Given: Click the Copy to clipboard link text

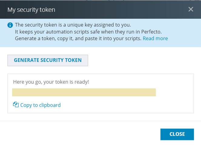Looking at the screenshot, I should point(40,105).
